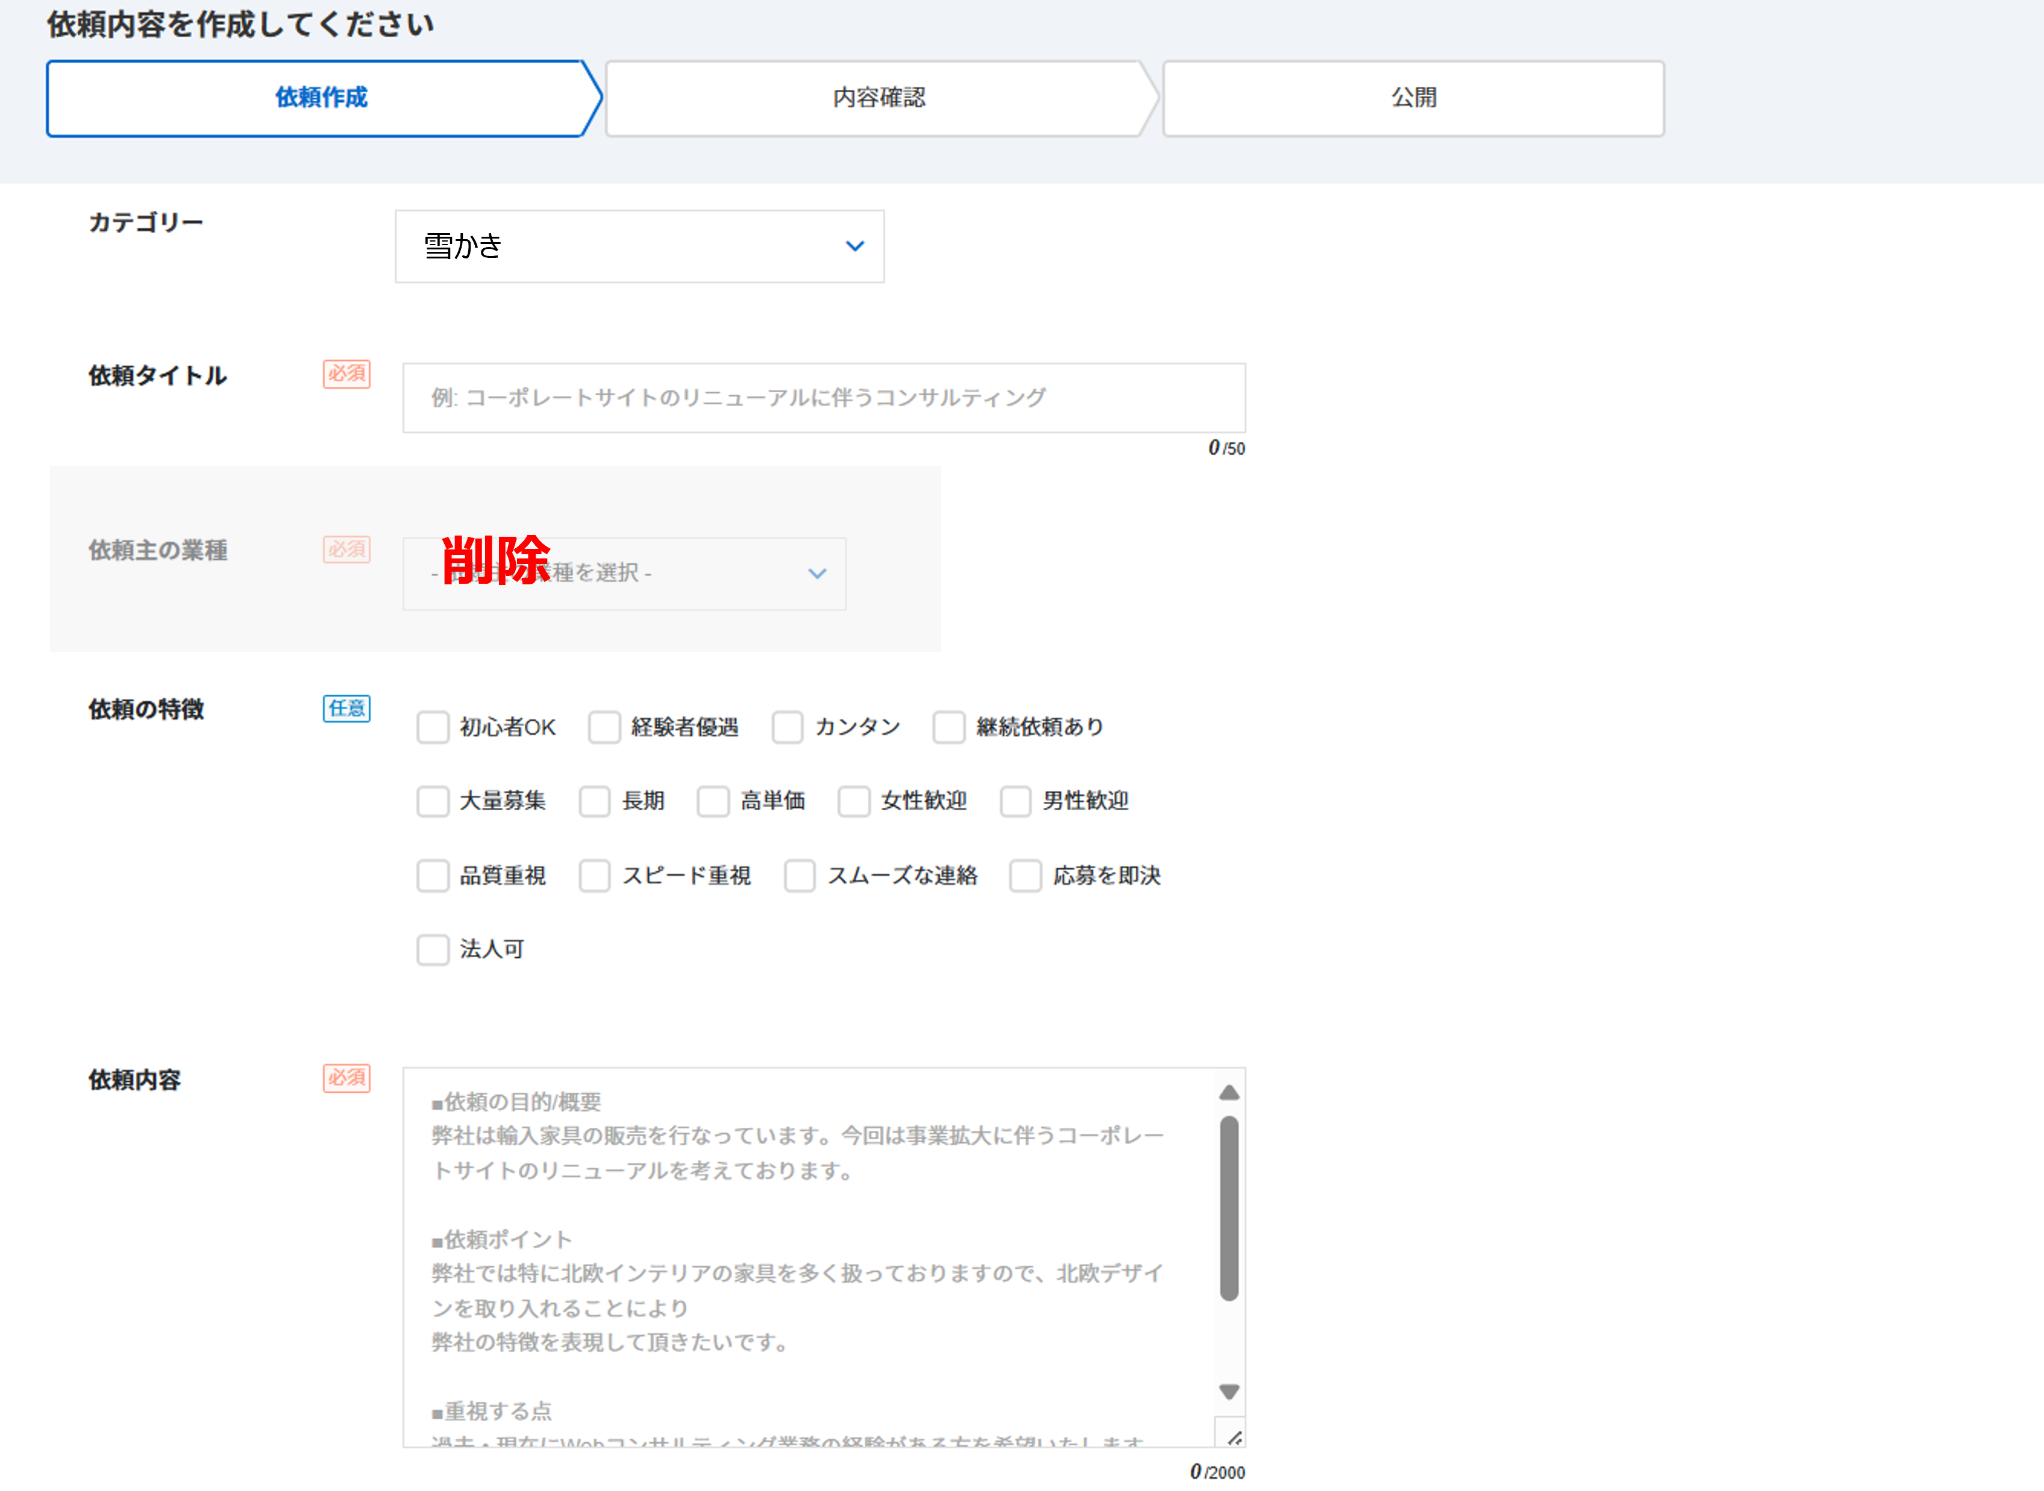Check the 法人可 checkbox
2044x1491 pixels.
click(x=433, y=949)
